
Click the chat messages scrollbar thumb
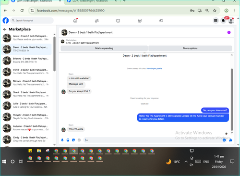pyautogui.click(x=232, y=100)
